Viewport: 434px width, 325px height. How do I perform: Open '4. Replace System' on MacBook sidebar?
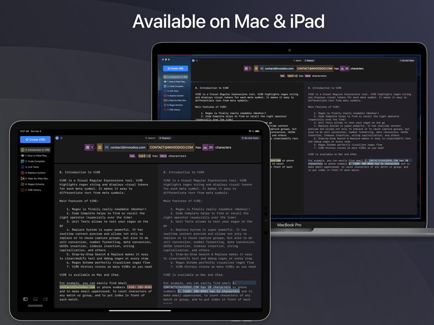(x=175, y=96)
